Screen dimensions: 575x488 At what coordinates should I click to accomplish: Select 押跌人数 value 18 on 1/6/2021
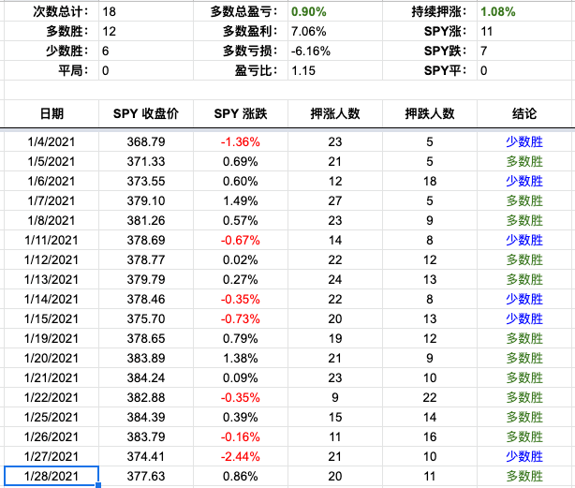click(430, 181)
